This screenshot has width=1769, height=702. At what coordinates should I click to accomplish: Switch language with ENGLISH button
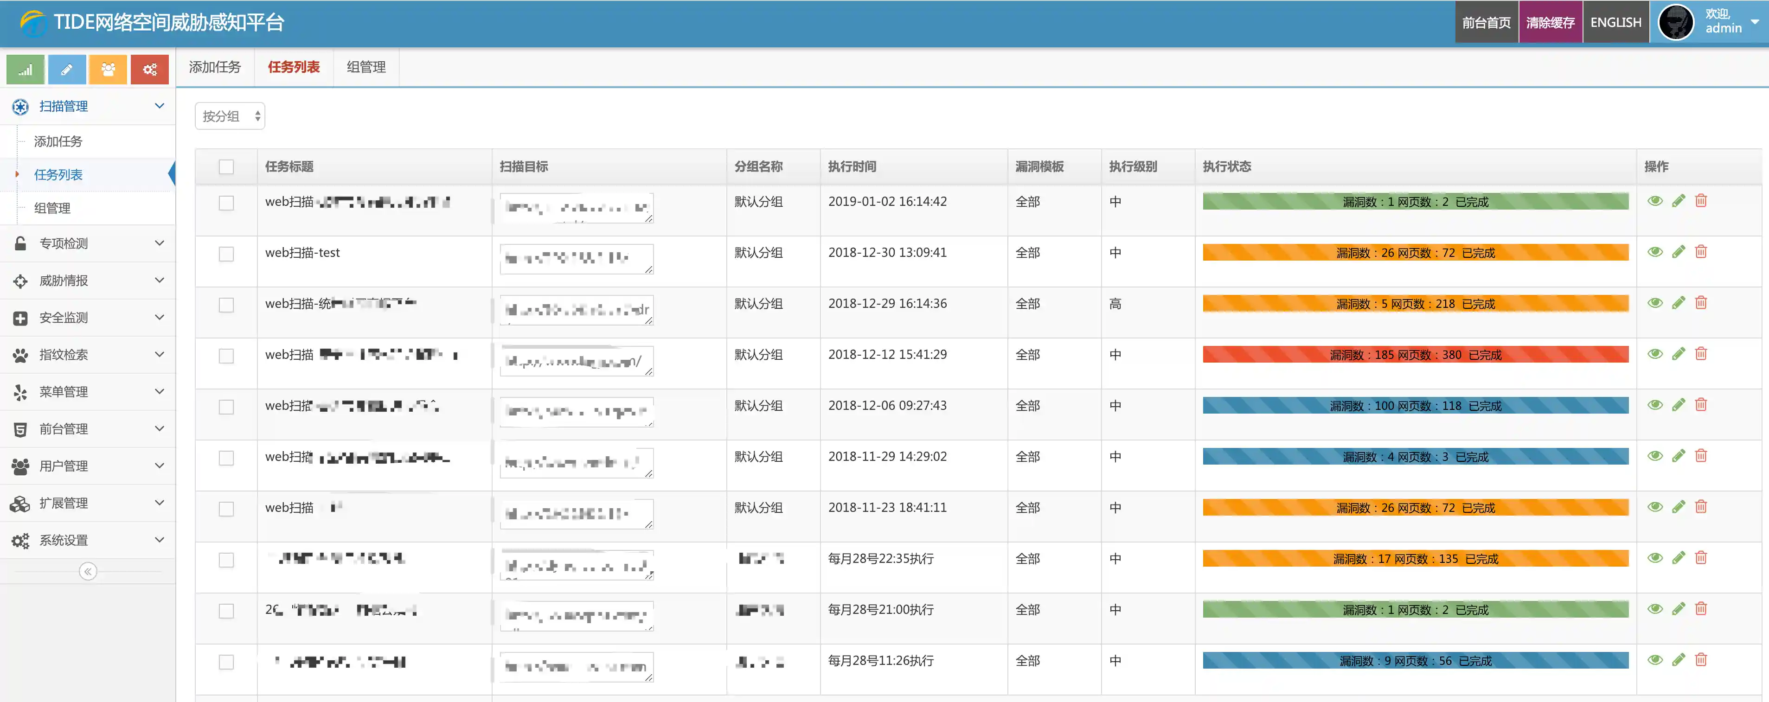[1615, 23]
